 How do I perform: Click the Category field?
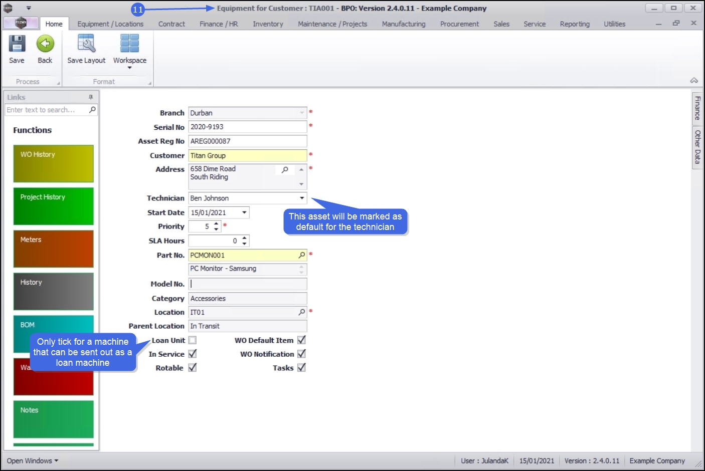248,299
